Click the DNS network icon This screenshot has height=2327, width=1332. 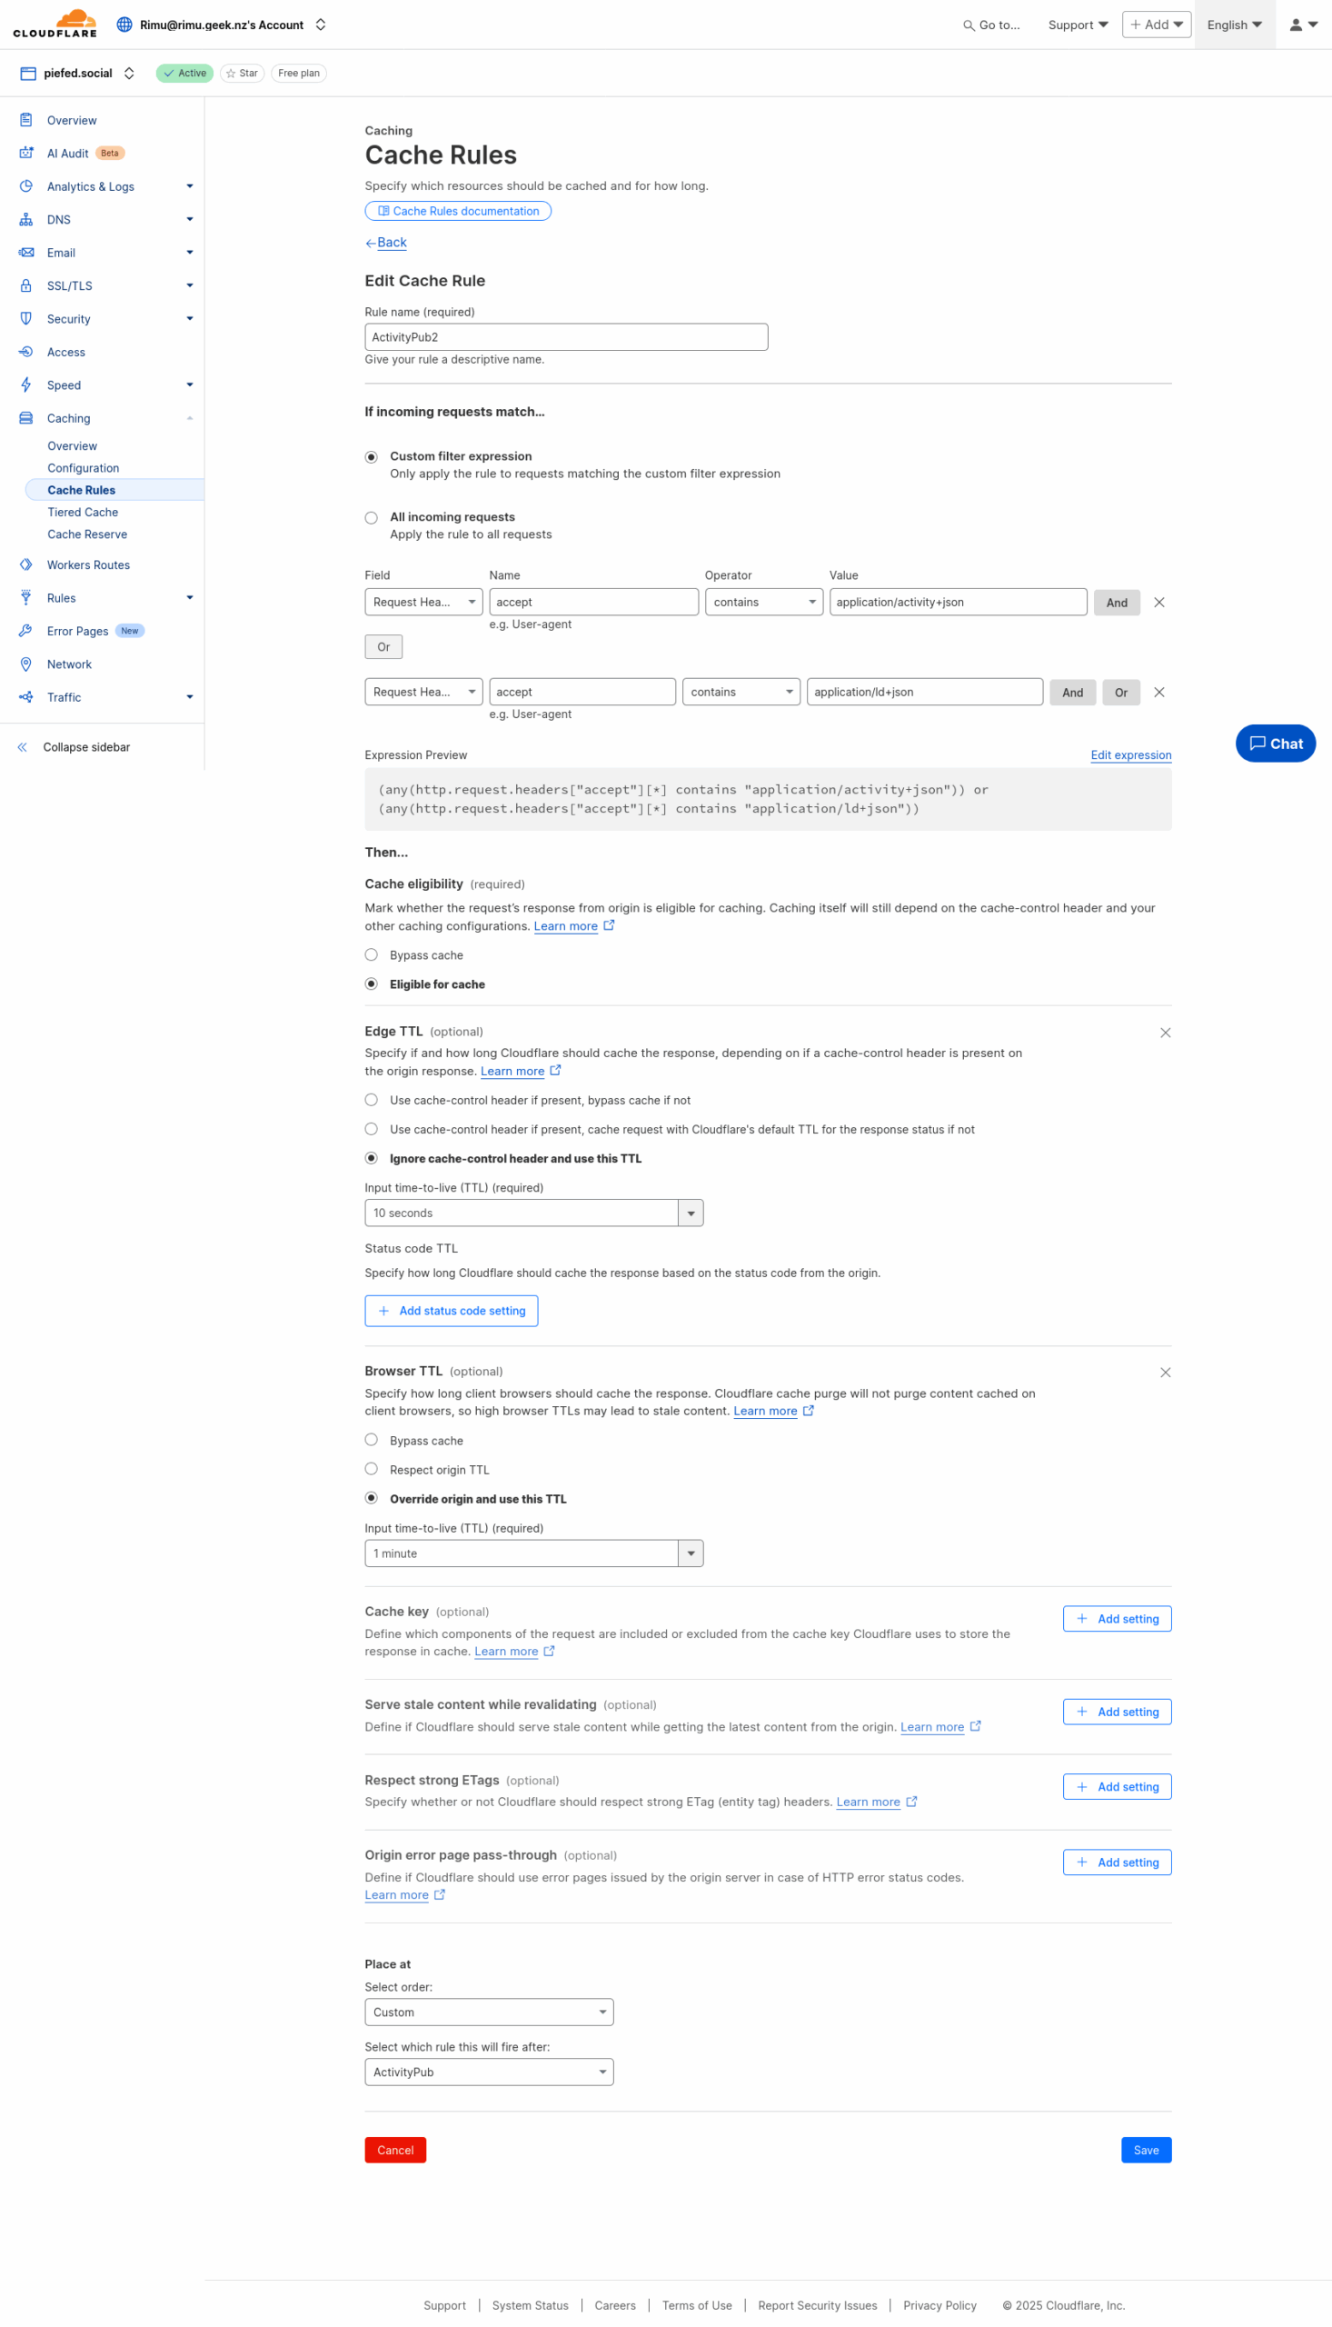coord(26,220)
